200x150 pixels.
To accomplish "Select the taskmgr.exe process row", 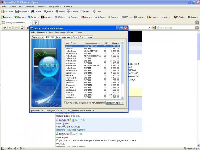I will click(x=92, y=63).
